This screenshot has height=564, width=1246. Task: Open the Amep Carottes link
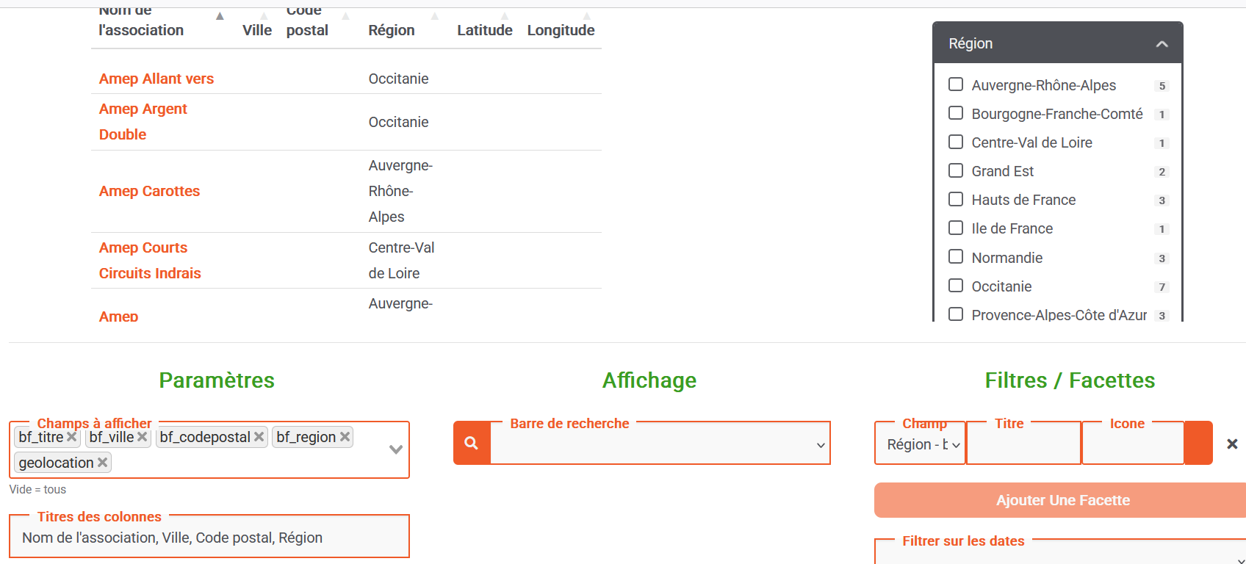149,191
